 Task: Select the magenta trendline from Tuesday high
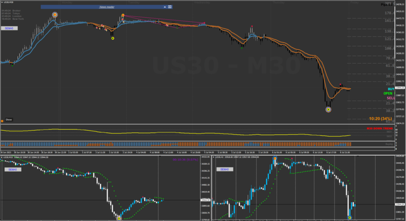(x=164, y=19)
